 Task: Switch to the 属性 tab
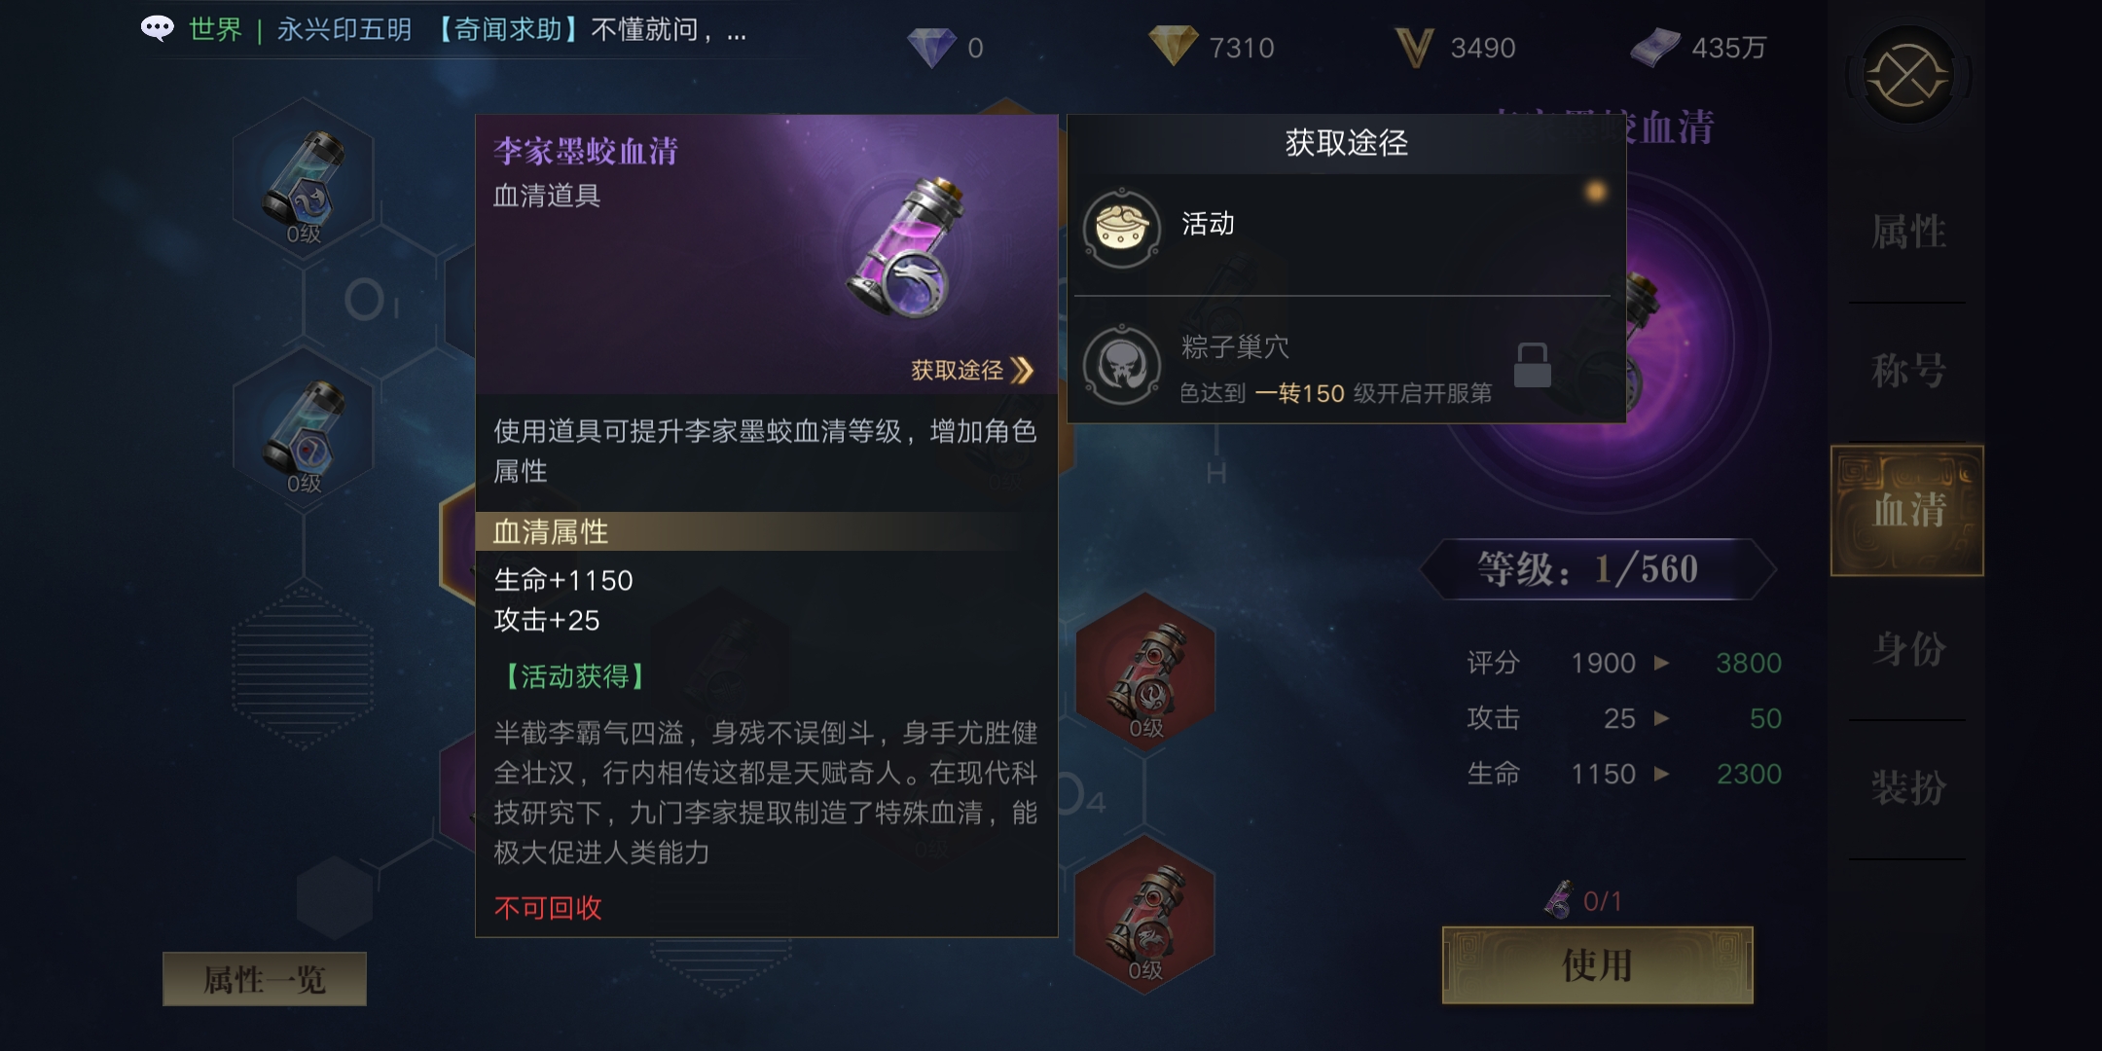pos(1908,232)
